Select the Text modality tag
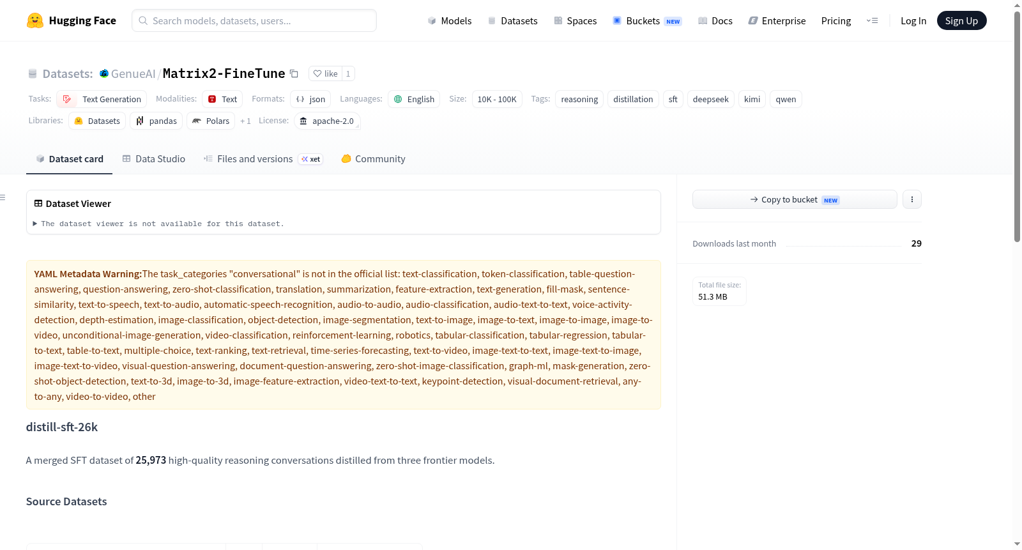The image size is (1022, 550). click(222, 99)
